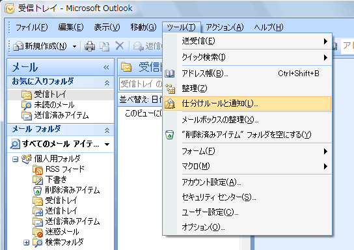Screen dimensions: 354x250
Task: Close the open ツール menu
Action: click(182, 27)
